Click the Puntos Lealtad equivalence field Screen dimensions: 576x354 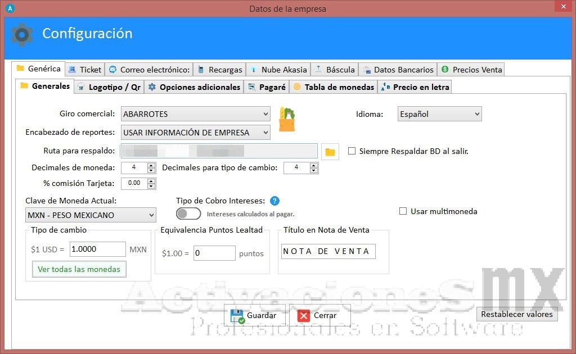tap(214, 253)
